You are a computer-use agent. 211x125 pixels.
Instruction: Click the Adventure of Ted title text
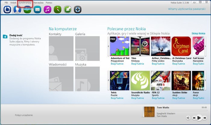point(120,58)
